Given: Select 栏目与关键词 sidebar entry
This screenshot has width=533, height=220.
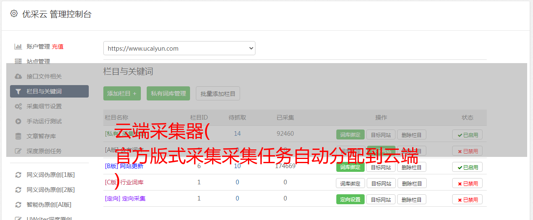Looking at the screenshot, I should pyautogui.click(x=49, y=91).
